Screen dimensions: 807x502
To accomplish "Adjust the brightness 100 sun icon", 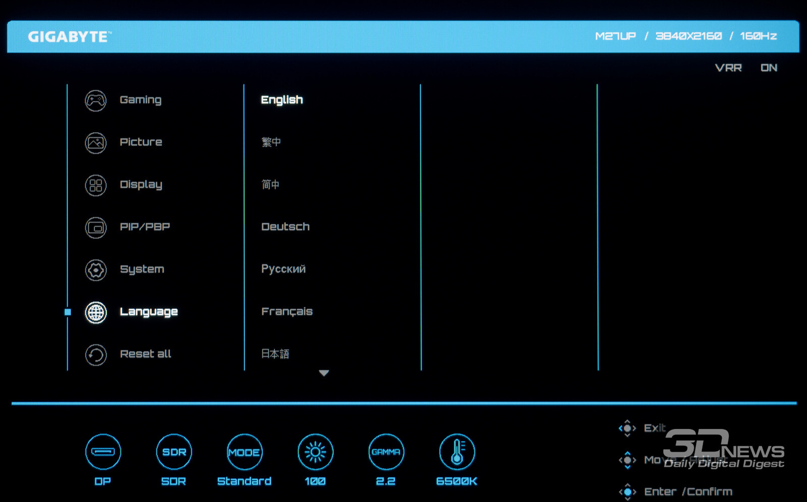I will pos(315,452).
